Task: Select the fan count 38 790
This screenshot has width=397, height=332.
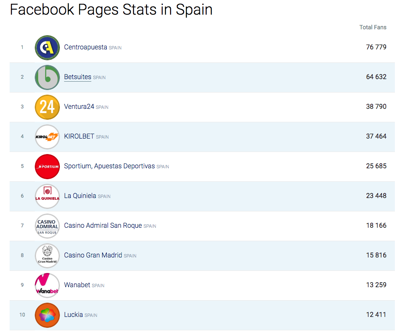Action: tap(376, 106)
